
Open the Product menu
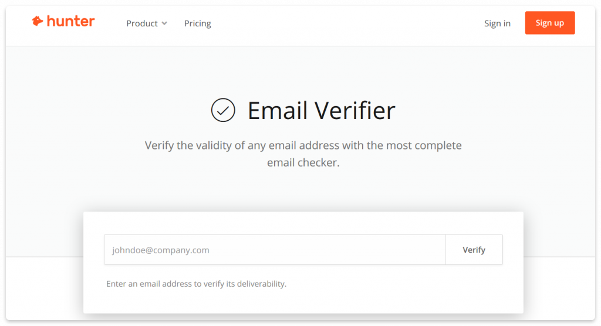(147, 23)
